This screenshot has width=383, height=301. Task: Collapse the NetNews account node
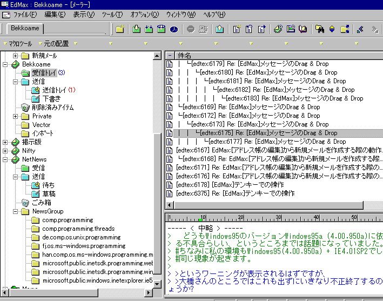click(5, 160)
